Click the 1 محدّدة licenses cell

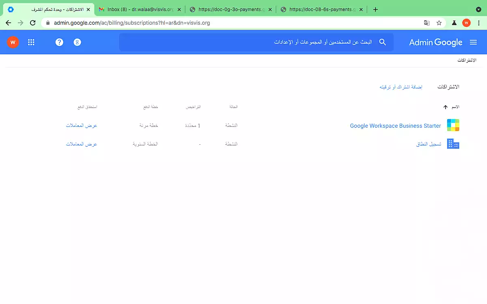point(193,126)
